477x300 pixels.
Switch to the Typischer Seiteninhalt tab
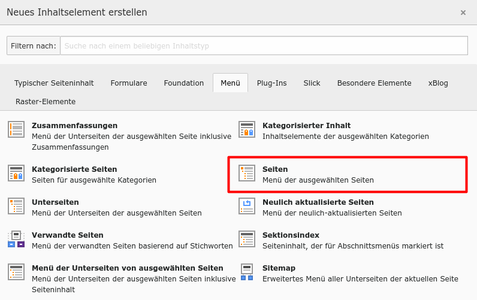[54, 83]
